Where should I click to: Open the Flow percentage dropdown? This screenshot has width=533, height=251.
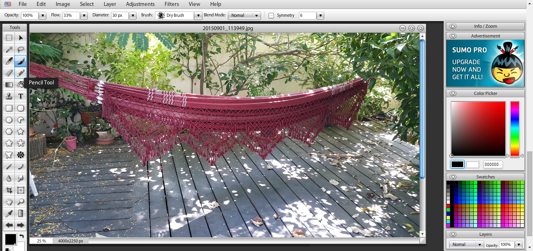click(84, 16)
